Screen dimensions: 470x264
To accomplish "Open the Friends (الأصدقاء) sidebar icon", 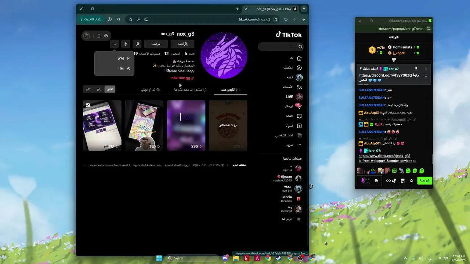I will 299,87.
